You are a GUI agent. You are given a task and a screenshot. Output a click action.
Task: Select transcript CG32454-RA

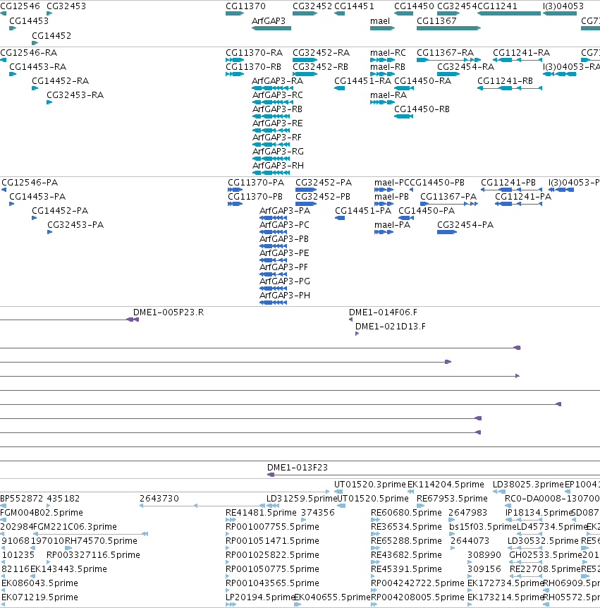[x=466, y=67]
